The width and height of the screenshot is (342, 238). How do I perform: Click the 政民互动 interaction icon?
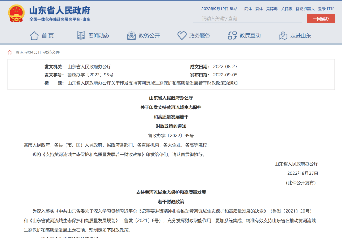point(232,35)
